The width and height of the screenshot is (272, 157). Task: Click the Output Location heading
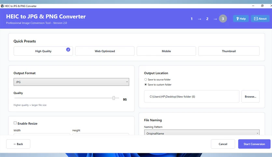[156, 73]
